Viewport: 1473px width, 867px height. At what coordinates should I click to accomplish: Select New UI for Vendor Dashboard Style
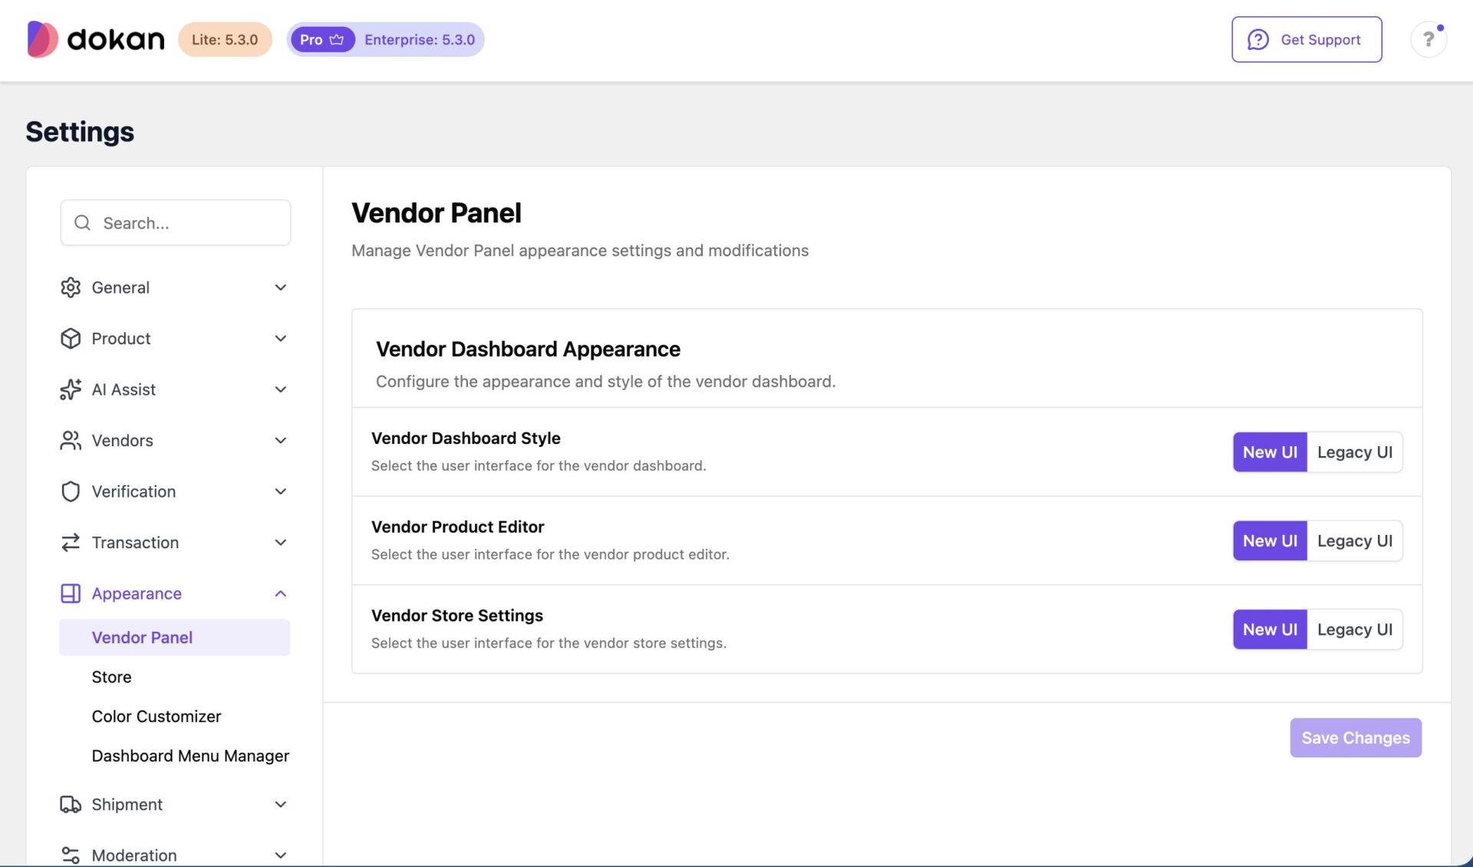tap(1270, 452)
